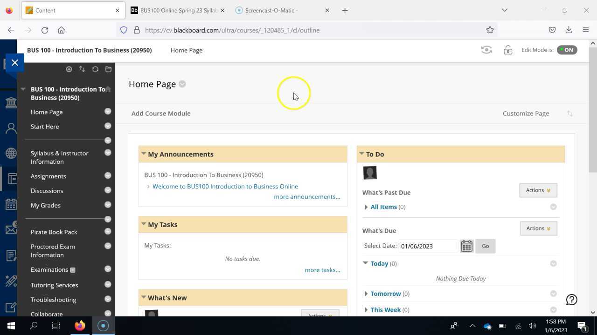
Task: Open options chevron next to Home Page title
Action: 182,84
